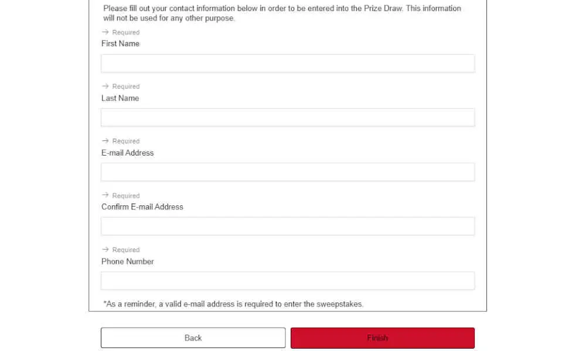Click the arrow icon above E-mail Address label
The height and width of the screenshot is (351, 586).
pyautogui.click(x=105, y=140)
